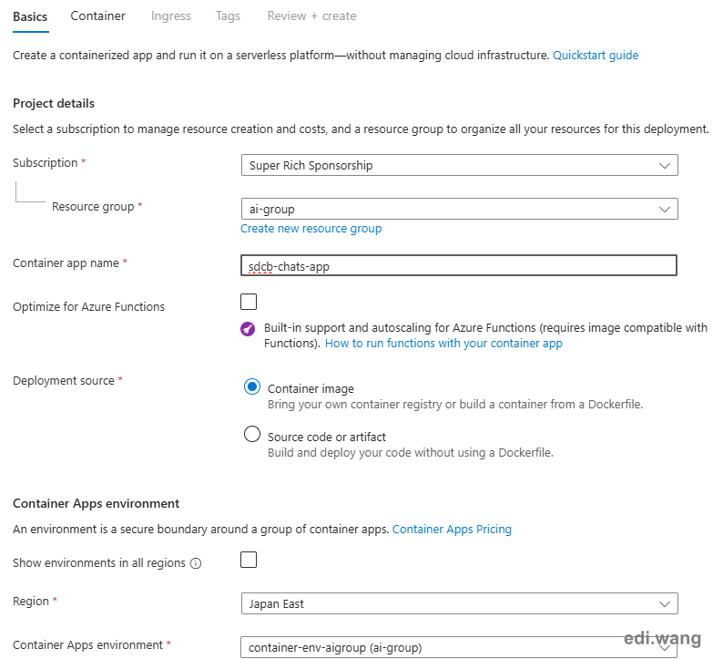Click the Project details heading
713x659 pixels.
(x=54, y=103)
